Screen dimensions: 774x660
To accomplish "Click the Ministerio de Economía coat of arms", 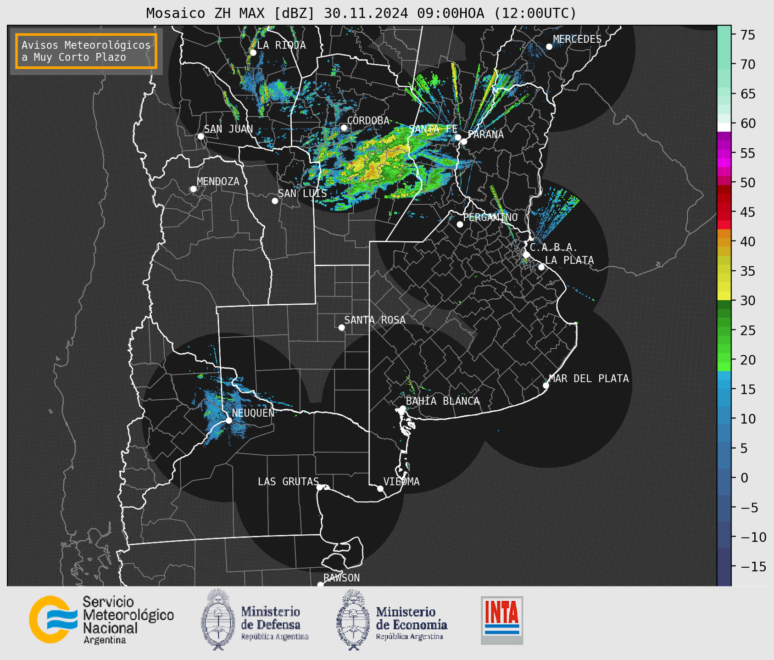I will pyautogui.click(x=353, y=620).
